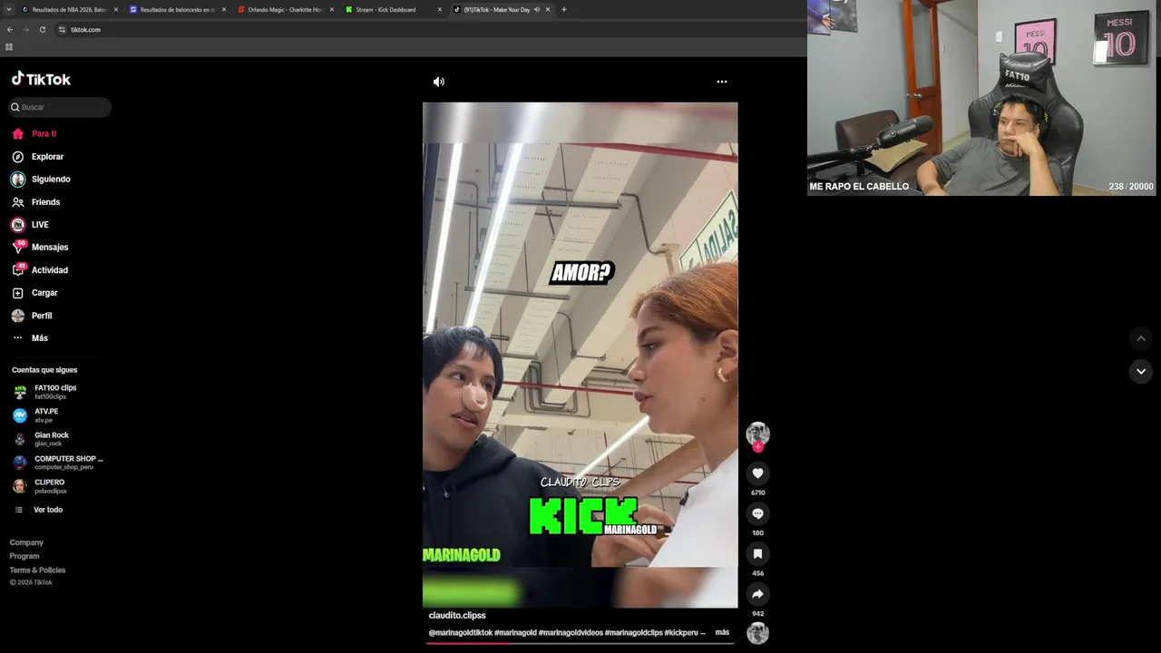
Task: Open the Actividad notifications
Action: click(40, 270)
